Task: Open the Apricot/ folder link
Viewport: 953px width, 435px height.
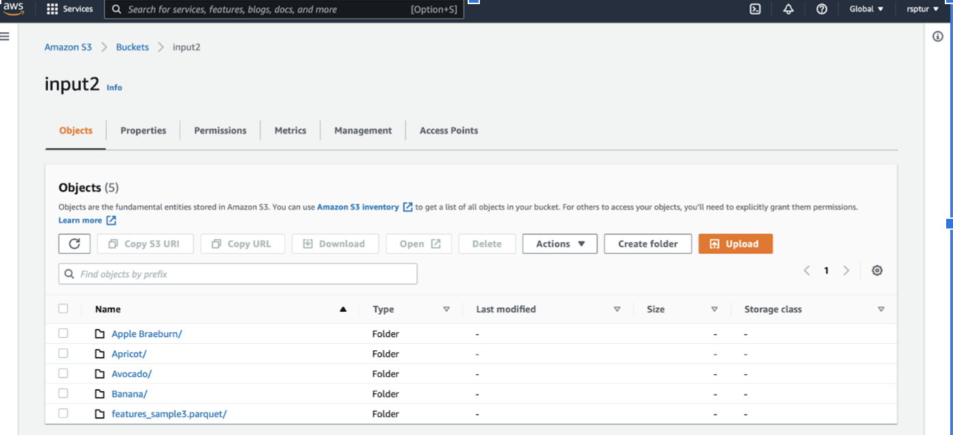Action: [129, 354]
